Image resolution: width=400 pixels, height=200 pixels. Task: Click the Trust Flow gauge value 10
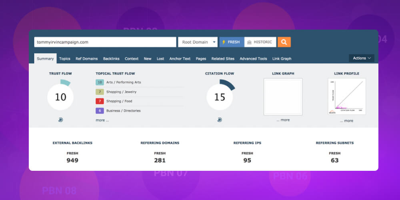pos(60,97)
